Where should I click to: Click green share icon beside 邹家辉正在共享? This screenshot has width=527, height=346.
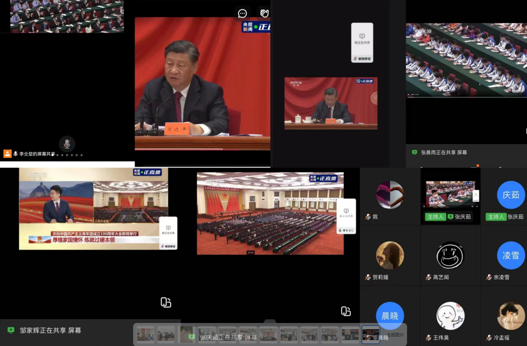(11, 330)
